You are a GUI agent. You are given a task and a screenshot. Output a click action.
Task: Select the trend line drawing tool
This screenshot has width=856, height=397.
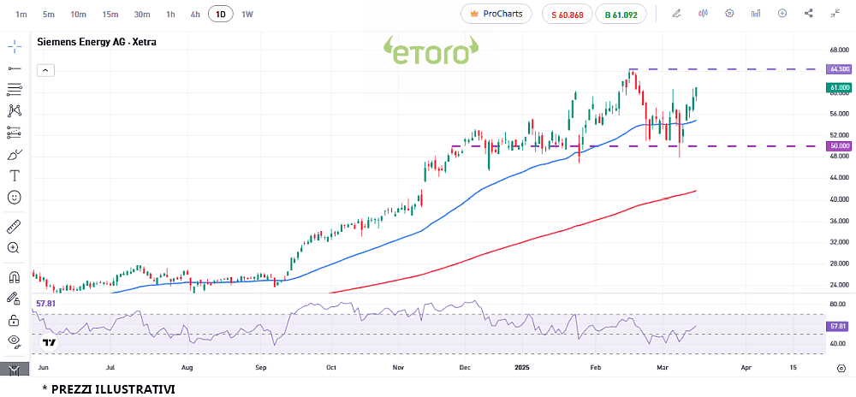point(15,68)
